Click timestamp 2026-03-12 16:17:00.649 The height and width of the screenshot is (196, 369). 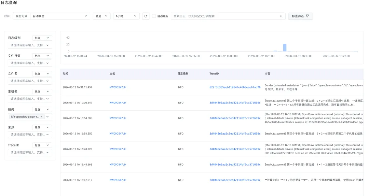click(x=77, y=103)
